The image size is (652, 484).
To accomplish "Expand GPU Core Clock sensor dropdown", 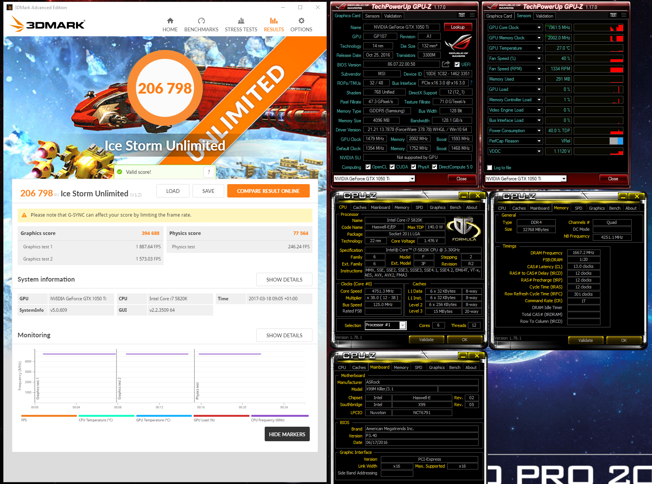I will pyautogui.click(x=539, y=28).
